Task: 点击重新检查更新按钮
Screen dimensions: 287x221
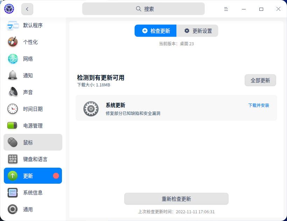Action: click(176, 199)
